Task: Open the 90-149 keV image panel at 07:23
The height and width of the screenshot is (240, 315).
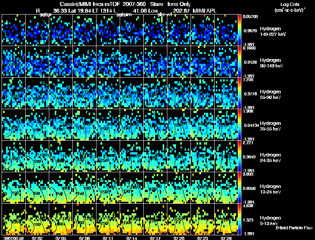Action: 202,61
